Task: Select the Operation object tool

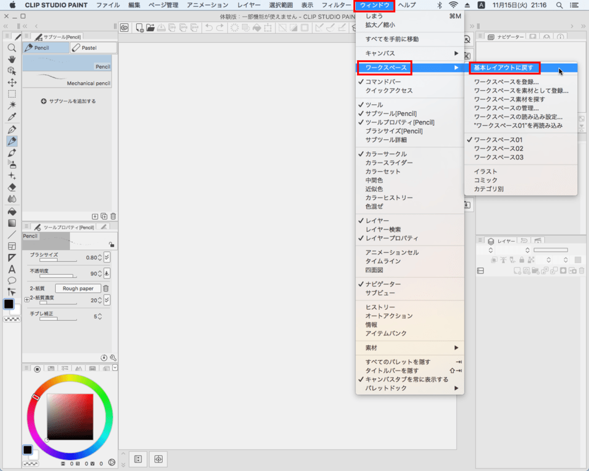Action: tap(12, 71)
